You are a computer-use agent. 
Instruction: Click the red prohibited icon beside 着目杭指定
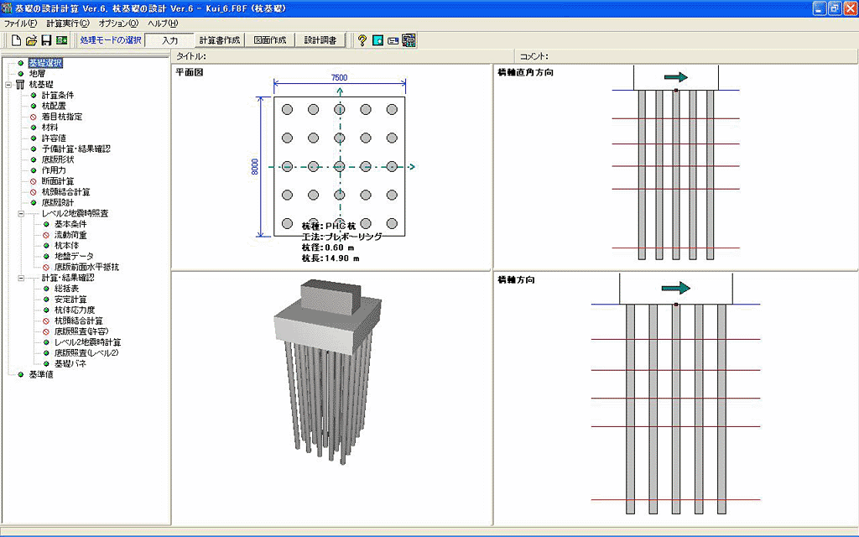tap(34, 117)
